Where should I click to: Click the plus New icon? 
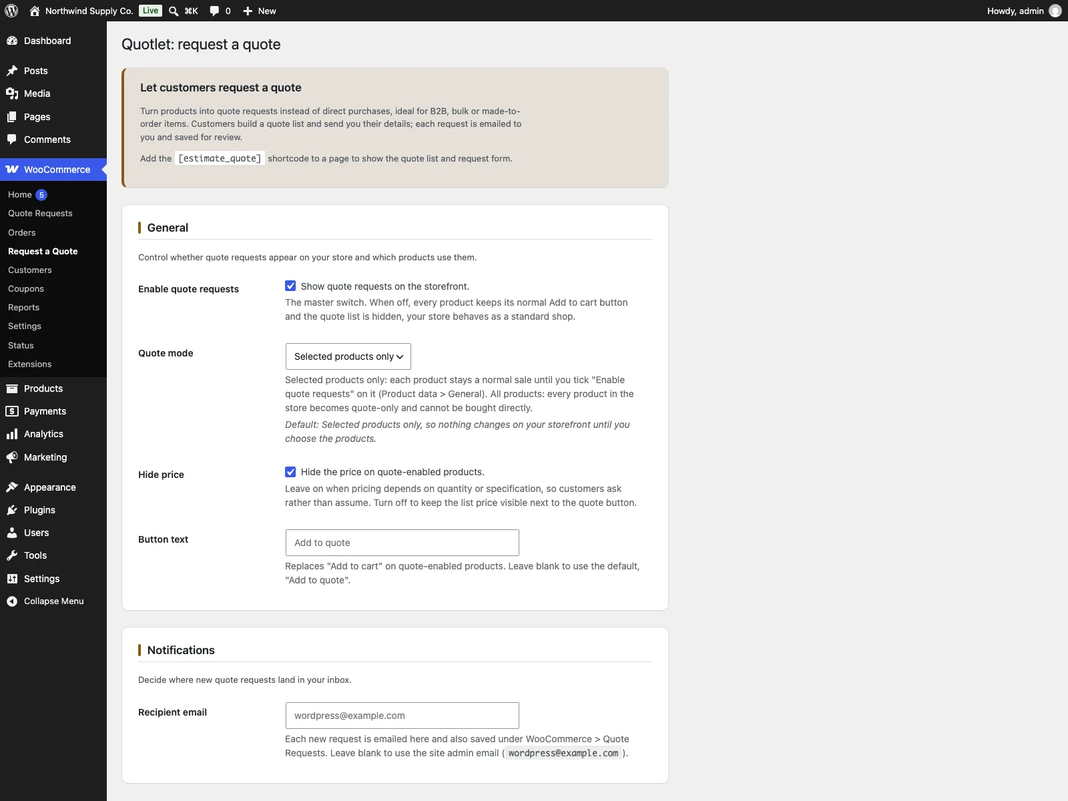[x=248, y=11]
